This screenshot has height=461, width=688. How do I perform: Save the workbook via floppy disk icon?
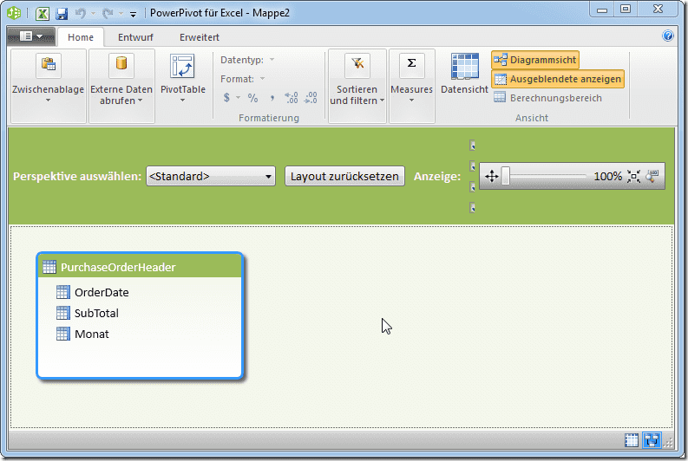click(x=62, y=14)
